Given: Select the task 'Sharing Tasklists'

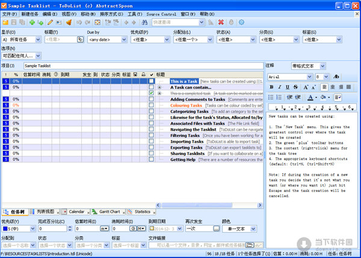Looking at the screenshot, I should tap(187, 153).
